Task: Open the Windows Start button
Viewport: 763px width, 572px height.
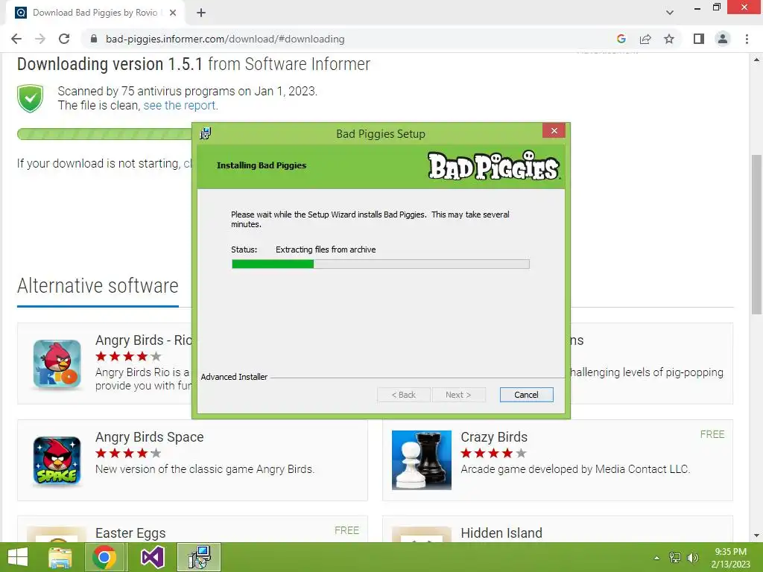Action: 18,557
